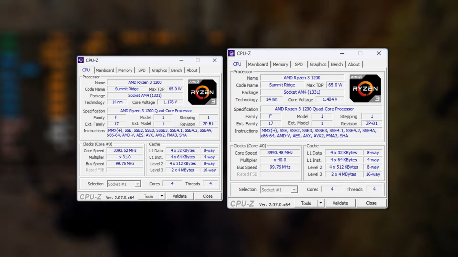Screen dimensions: 458x257
Task: Switch to SPD tab in left window
Action: pos(142,70)
